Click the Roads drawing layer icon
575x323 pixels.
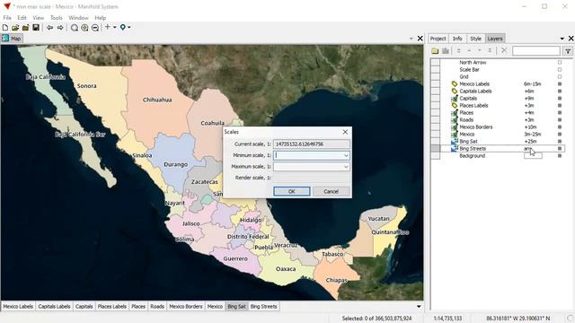pyautogui.click(x=455, y=119)
